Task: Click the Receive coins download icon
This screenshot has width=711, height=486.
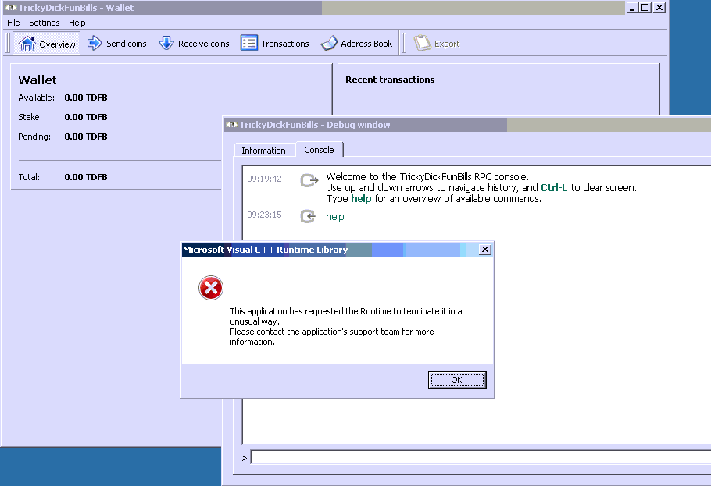Action: (166, 43)
